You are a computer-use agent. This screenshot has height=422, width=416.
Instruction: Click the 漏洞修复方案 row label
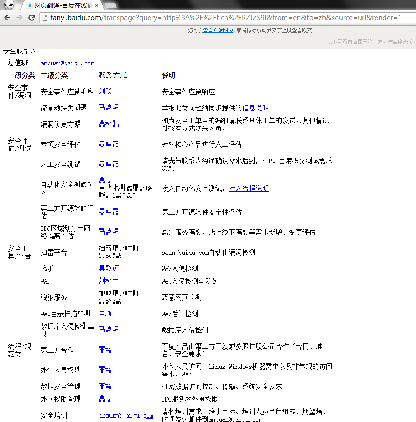click(60, 124)
